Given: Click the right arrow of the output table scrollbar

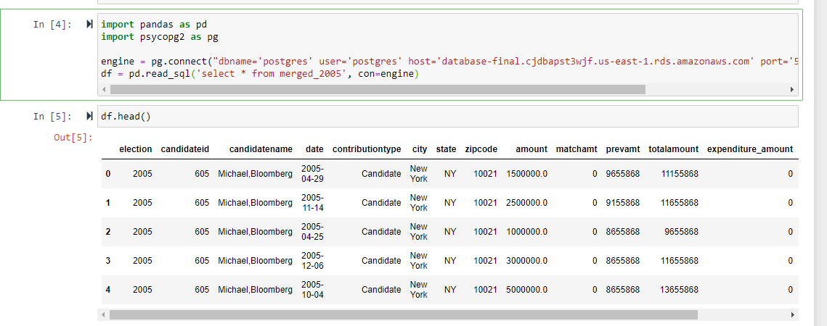Looking at the screenshot, I should pos(791,315).
